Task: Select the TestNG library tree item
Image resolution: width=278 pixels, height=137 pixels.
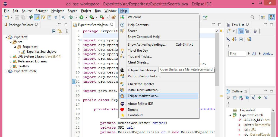Action: click(x=23, y=66)
